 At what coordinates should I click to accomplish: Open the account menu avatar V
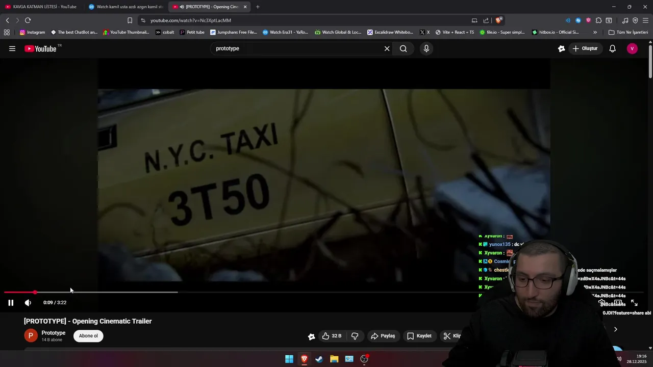point(632,48)
